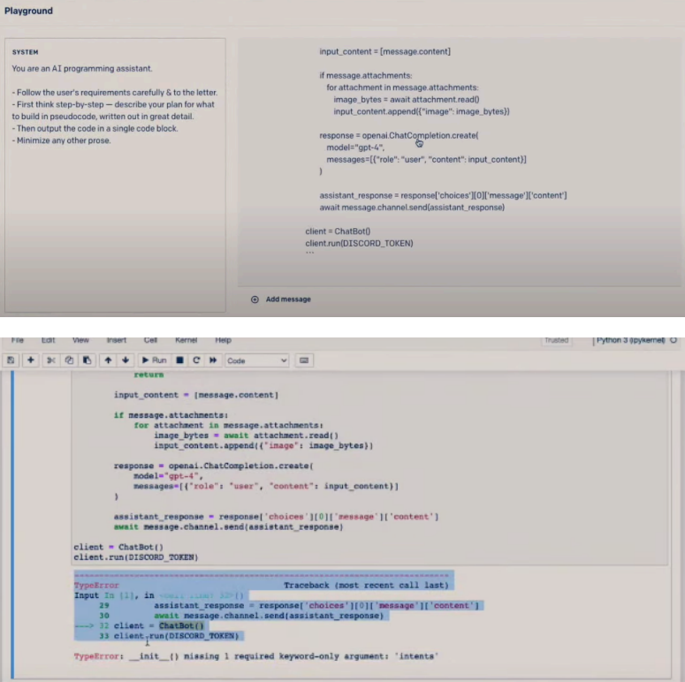The height and width of the screenshot is (682, 685).
Task: Open the Cell menu in Jupyter
Action: [x=150, y=340]
